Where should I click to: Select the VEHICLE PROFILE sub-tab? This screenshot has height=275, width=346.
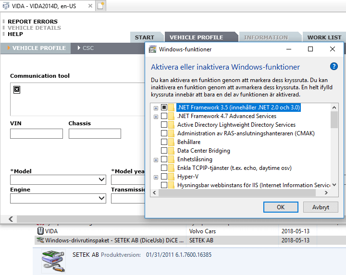[37, 48]
